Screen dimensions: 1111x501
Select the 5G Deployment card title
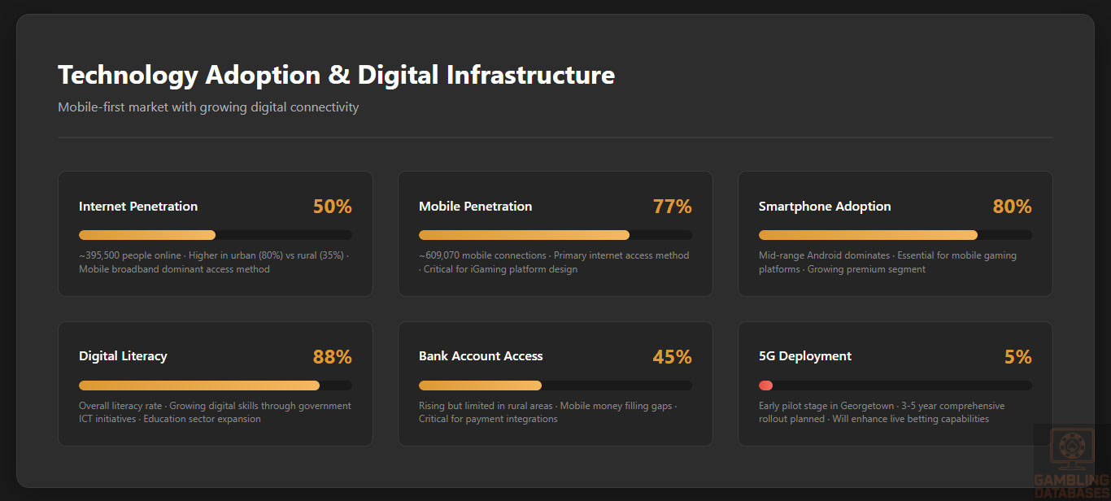coord(805,356)
